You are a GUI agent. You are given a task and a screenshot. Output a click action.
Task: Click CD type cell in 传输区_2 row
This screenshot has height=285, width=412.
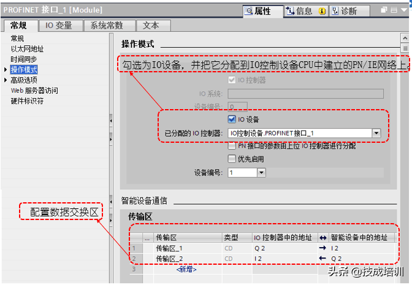pos(228,259)
